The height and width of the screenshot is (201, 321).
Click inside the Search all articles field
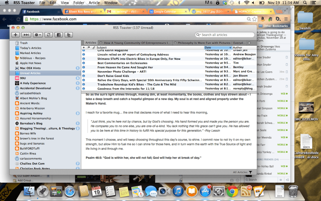coord(224,34)
